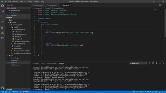Open WebApi.csproj in WEBAPI tree
The height and width of the screenshot is (93, 166).
16,65
